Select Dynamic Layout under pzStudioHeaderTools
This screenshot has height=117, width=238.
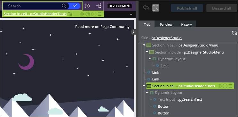[x=169, y=93]
